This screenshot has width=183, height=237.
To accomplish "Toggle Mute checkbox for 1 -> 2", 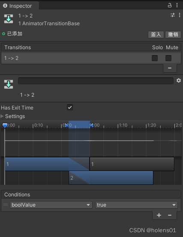I will (168, 58).
